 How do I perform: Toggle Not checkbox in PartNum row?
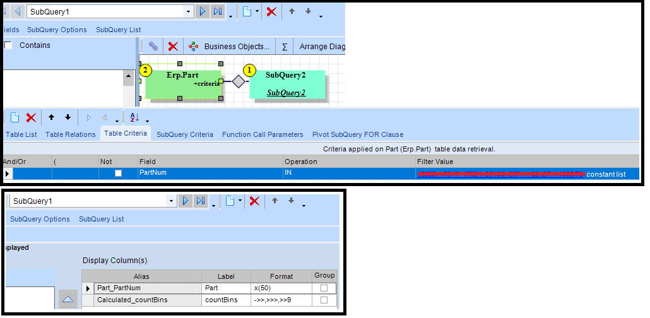tap(118, 174)
